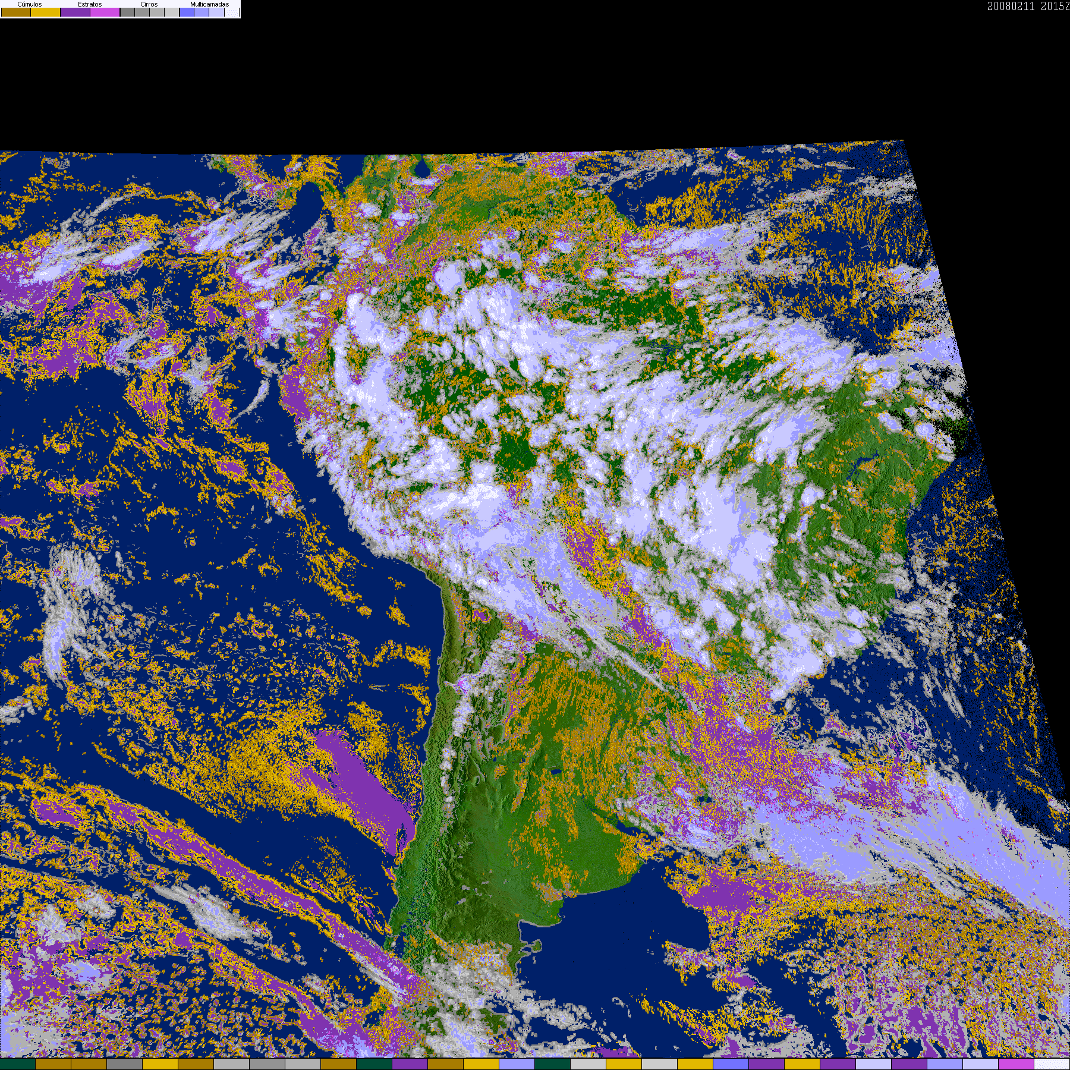Screen dimensions: 1070x1070
Task: Select the Cirros legend heading
Action: (149, 4)
